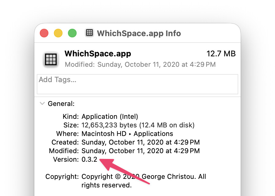
Task: Click the header Modified date under app name
Action: click(x=140, y=65)
